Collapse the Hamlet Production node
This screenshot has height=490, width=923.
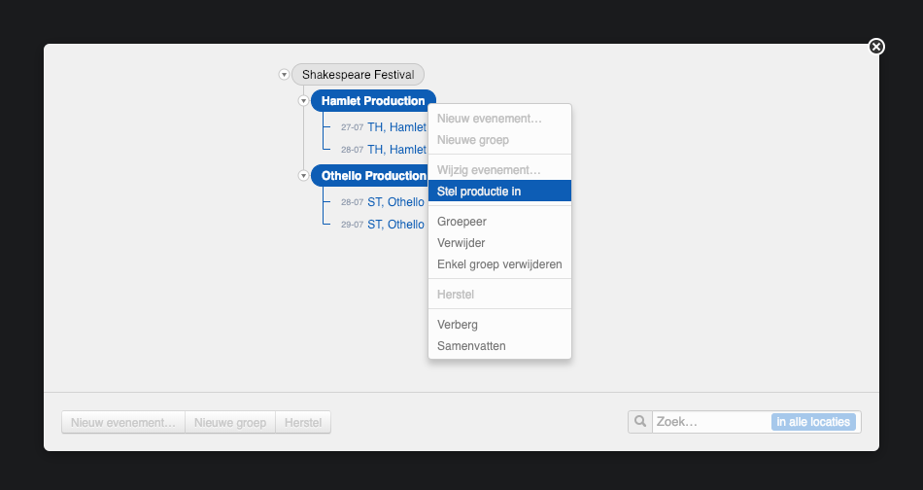(303, 101)
